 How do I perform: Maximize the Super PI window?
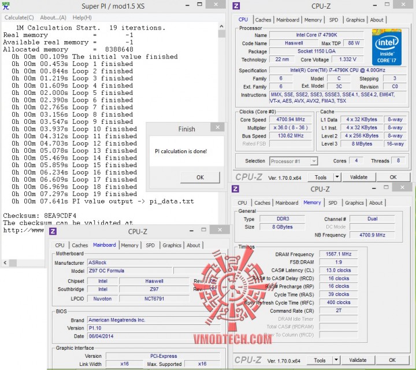[x=199, y=5]
